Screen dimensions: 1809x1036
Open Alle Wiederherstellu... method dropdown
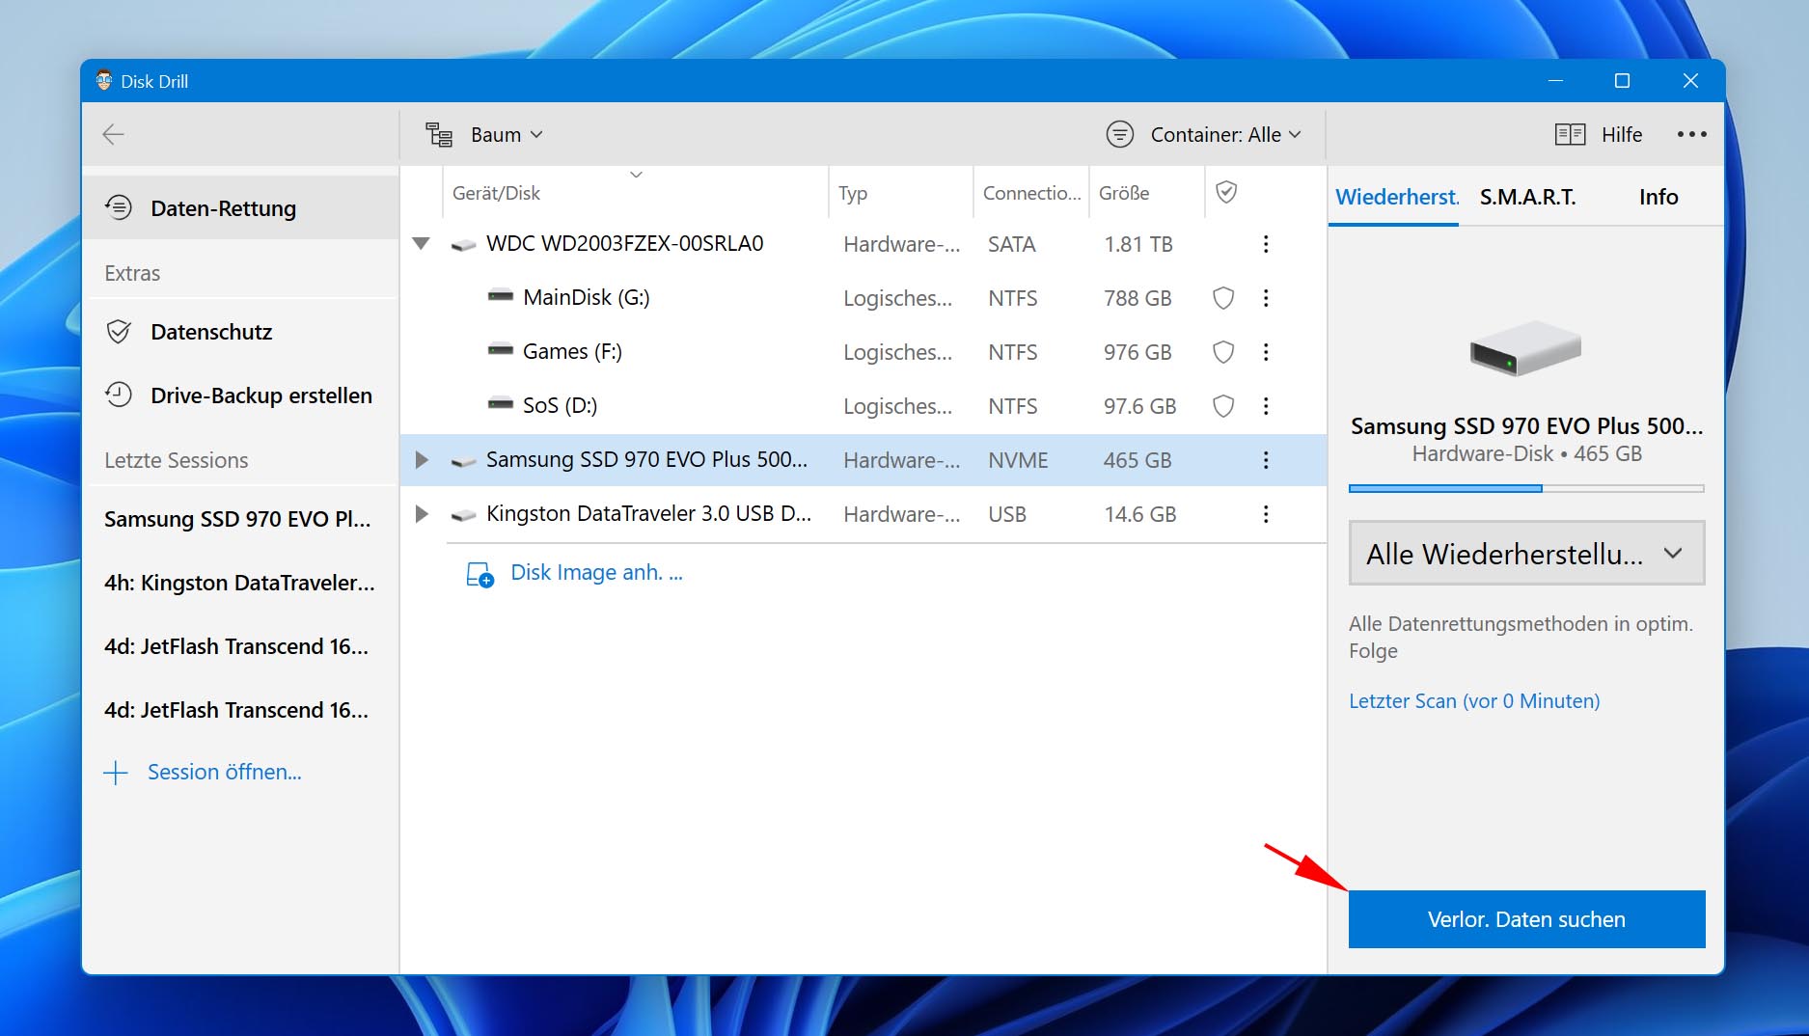tap(1526, 553)
